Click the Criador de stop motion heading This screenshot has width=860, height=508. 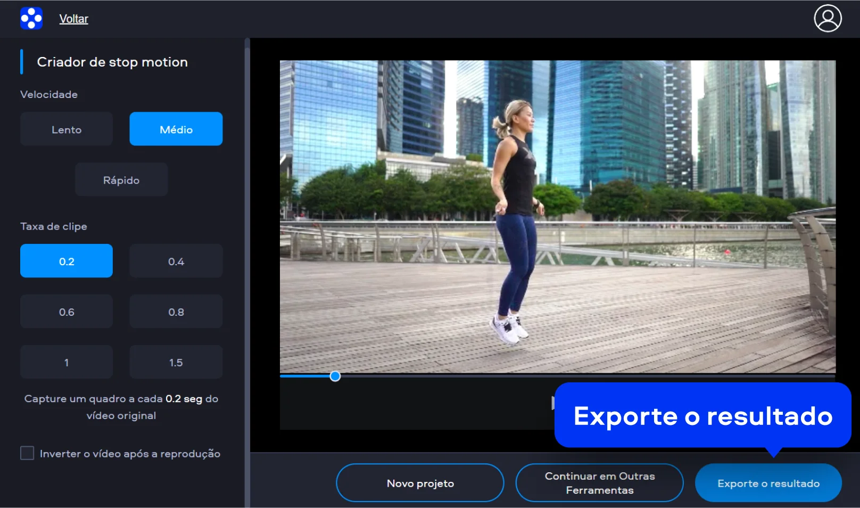coord(112,62)
